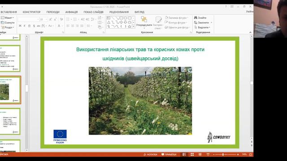Click the decrease font size icon
The height and width of the screenshot is (161, 287).
pyautogui.click(x=55, y=19)
